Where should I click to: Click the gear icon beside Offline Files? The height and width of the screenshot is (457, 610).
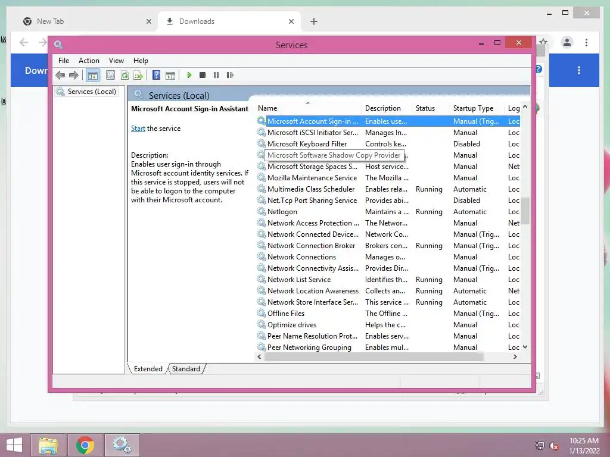pyautogui.click(x=262, y=313)
